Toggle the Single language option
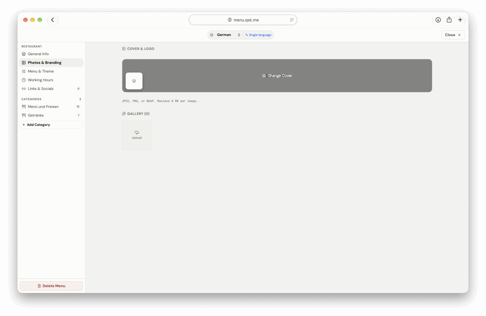 [258, 35]
